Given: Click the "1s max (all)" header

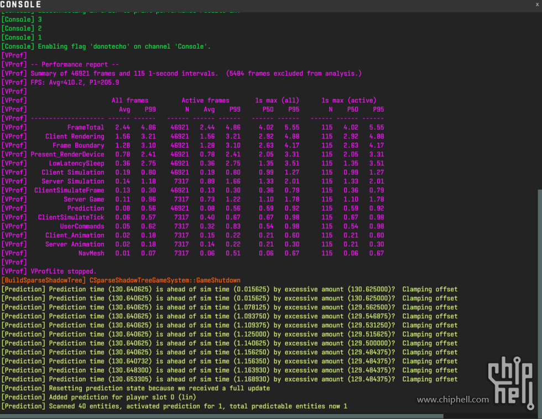Looking at the screenshot, I should (277, 100).
